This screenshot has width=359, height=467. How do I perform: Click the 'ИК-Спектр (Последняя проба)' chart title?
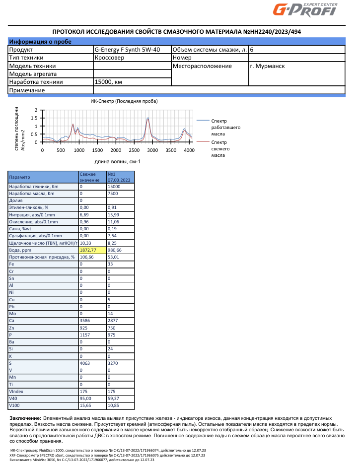pos(124,101)
